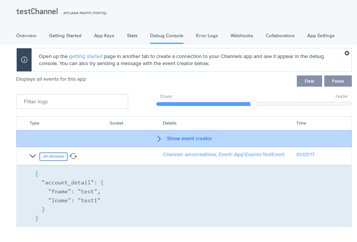Click the resend event refresh icon
The height and width of the screenshot is (242, 357).
pos(74,157)
